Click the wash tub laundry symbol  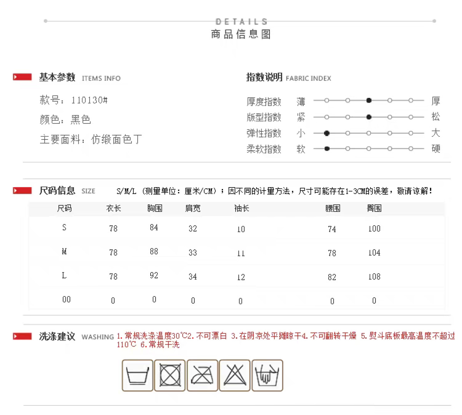[x=138, y=375]
